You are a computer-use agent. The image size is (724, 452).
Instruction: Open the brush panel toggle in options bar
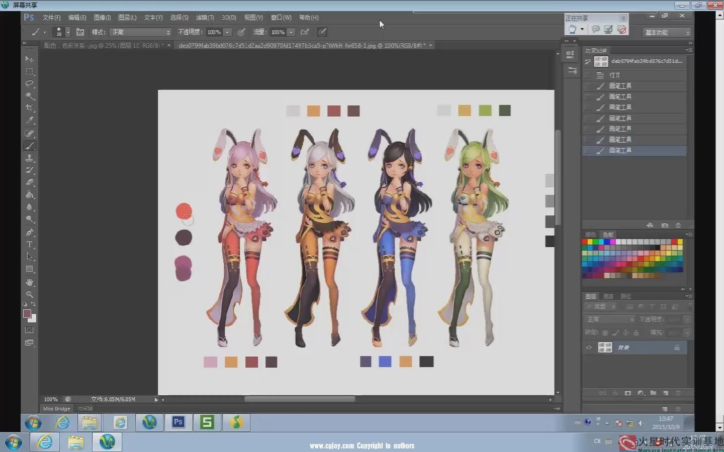[80, 32]
